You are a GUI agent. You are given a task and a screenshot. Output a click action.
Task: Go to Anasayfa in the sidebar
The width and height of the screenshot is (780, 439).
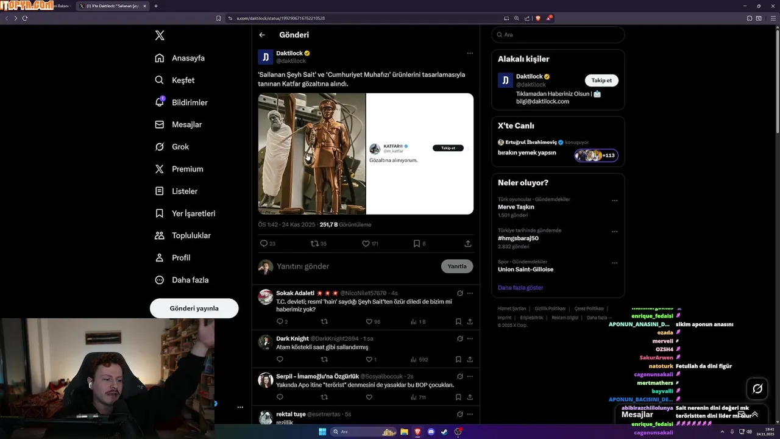click(x=180, y=58)
